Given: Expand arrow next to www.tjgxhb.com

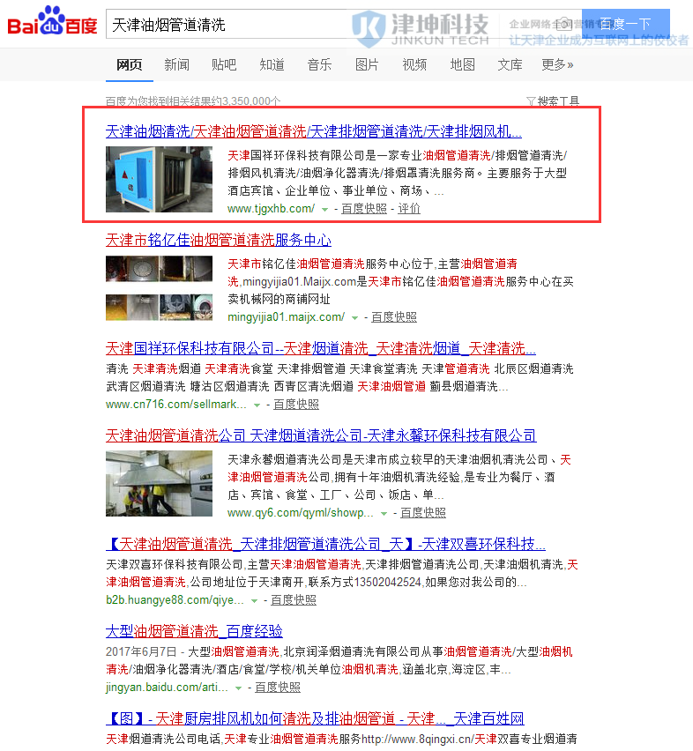Looking at the screenshot, I should (324, 209).
